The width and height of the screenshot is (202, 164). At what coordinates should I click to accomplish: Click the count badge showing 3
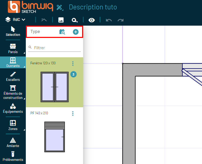(x=74, y=74)
